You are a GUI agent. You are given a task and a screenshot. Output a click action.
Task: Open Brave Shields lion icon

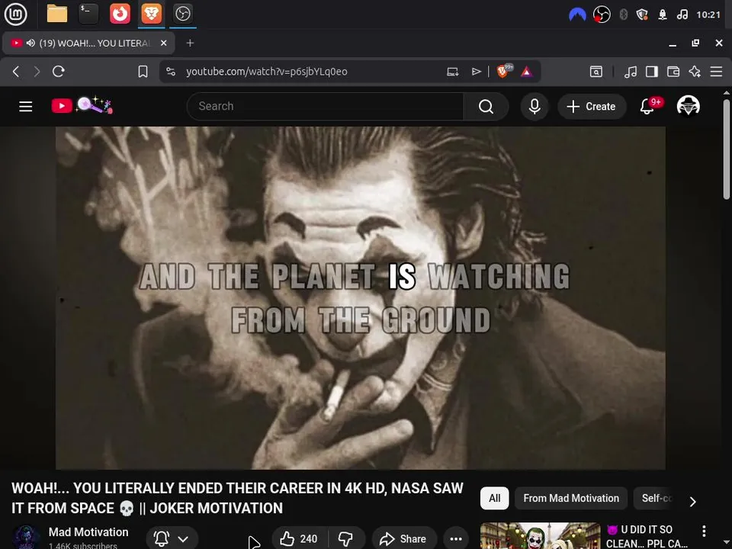point(503,72)
